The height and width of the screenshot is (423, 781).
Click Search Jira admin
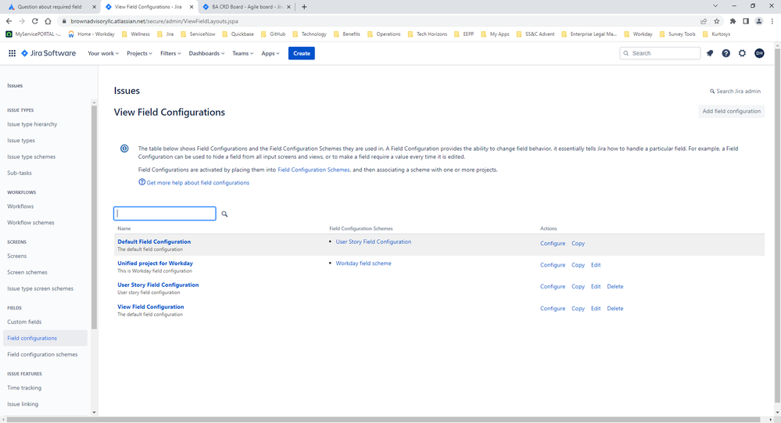(x=735, y=91)
